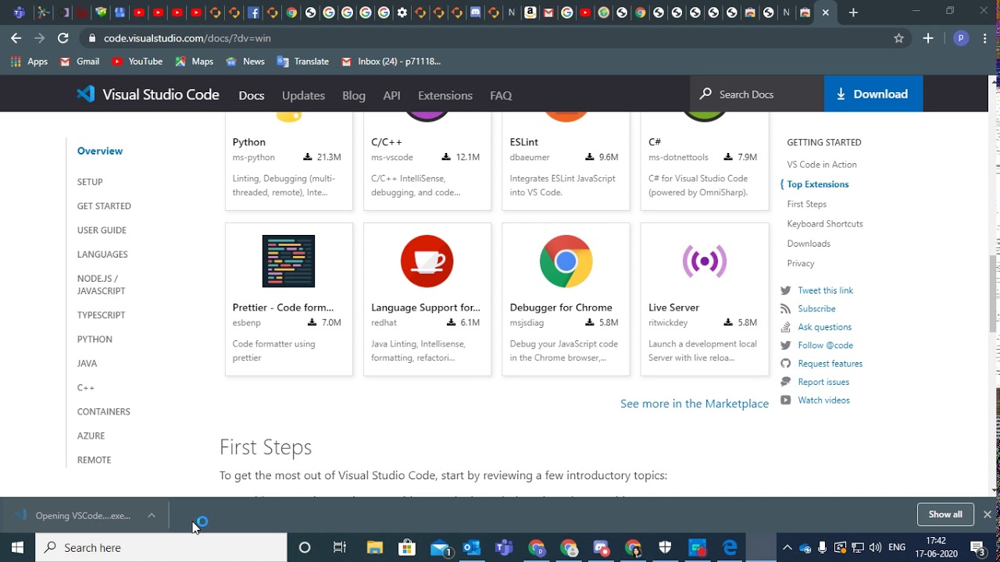The height and width of the screenshot is (562, 1000).
Task: Open the SETUP sidebar section
Action: pyautogui.click(x=90, y=182)
